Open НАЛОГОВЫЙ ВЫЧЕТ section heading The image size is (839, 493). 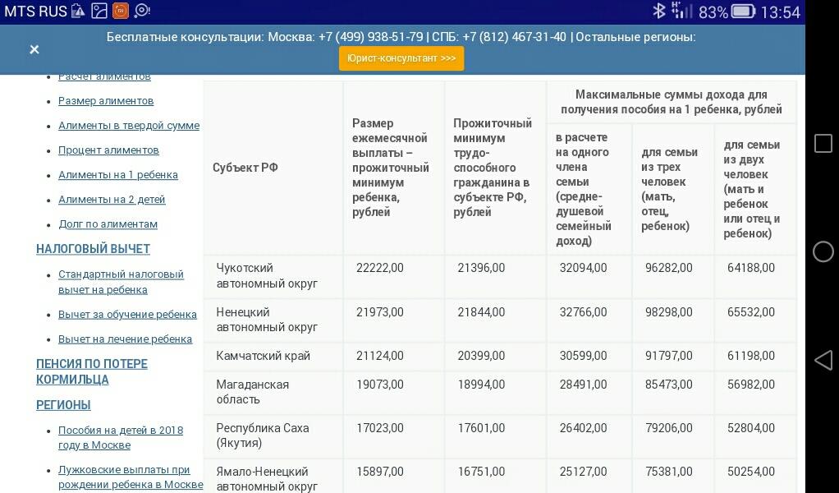(x=93, y=249)
